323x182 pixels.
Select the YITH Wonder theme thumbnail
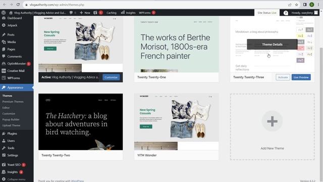pyautogui.click(x=176, y=122)
